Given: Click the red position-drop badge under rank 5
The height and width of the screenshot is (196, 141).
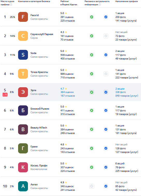Looking at the screenshot, I should [5, 95].
